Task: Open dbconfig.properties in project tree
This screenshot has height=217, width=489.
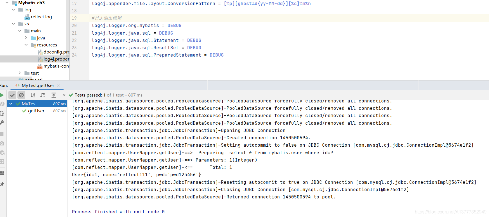Action: coord(56,52)
